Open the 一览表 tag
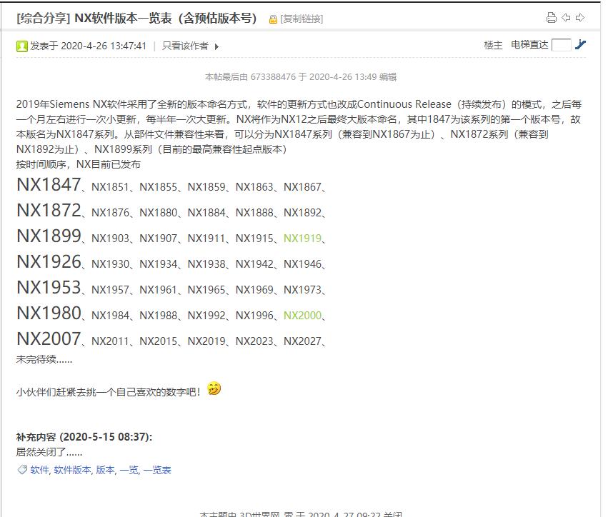The image size is (608, 517). point(157,470)
